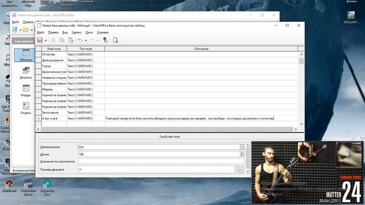Screen dimensions: 365x205
Task: Open the Файл menu in the table designer
Action: (x=40, y=32)
